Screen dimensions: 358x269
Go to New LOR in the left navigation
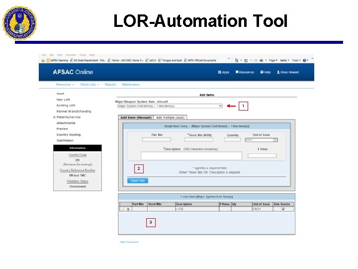[63, 100]
